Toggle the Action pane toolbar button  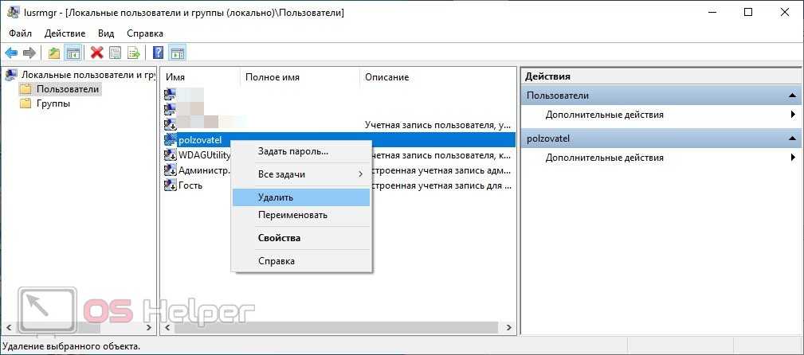coord(178,53)
